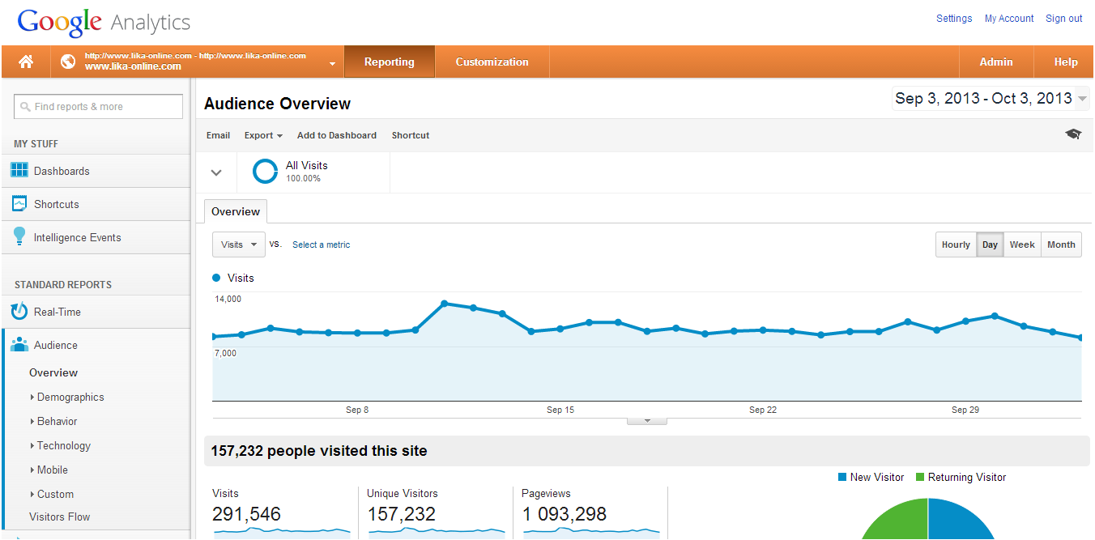Click the globe icon beside site name
This screenshot has width=1095, height=540.
68,62
